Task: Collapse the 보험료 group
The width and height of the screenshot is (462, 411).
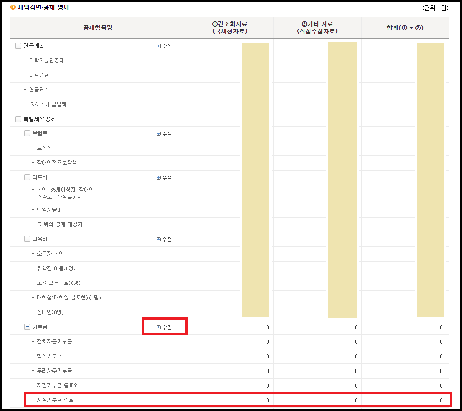Action: [27, 133]
